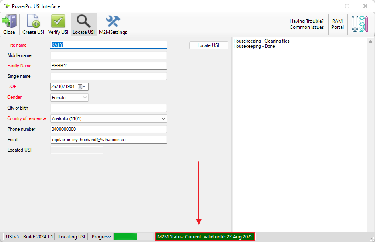Maximize the PowerPro USI Interface window
This screenshot has height=242, width=375.
click(x=347, y=6)
